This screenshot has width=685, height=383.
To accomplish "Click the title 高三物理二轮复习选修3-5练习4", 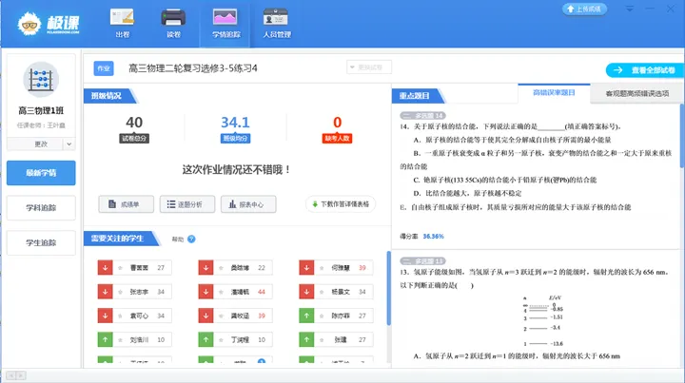I will 192,68.
